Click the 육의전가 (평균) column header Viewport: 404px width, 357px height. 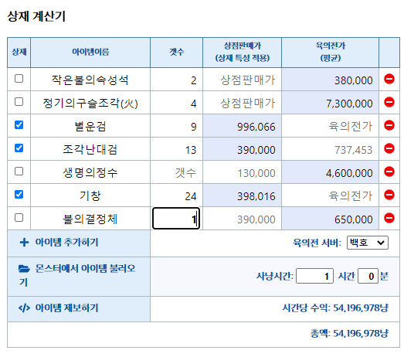(x=331, y=52)
